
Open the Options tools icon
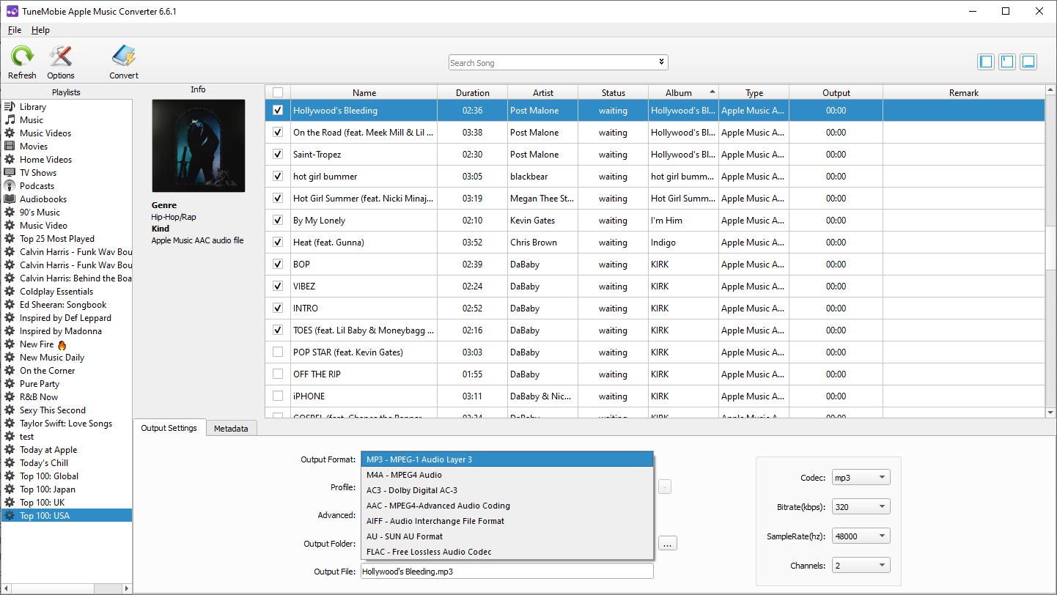point(60,57)
